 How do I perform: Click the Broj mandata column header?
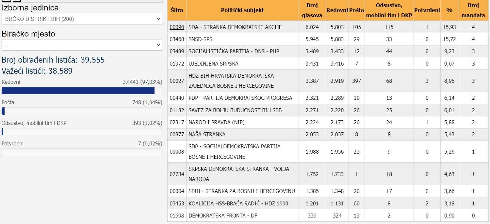point(473,10)
